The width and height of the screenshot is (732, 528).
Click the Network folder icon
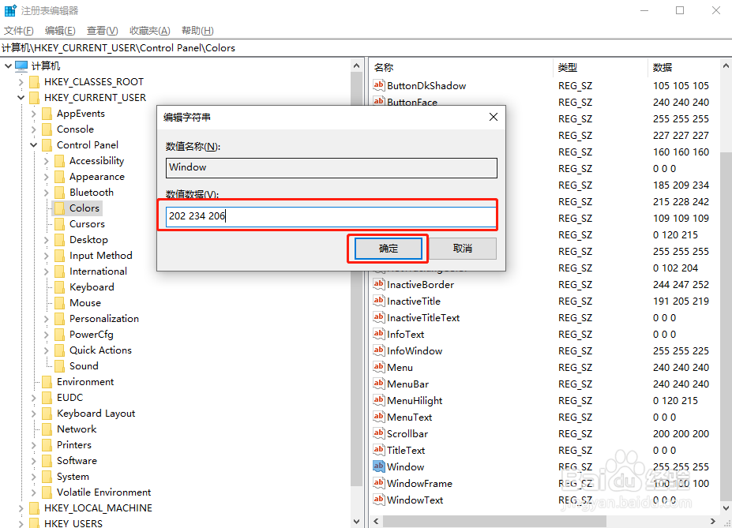click(47, 429)
